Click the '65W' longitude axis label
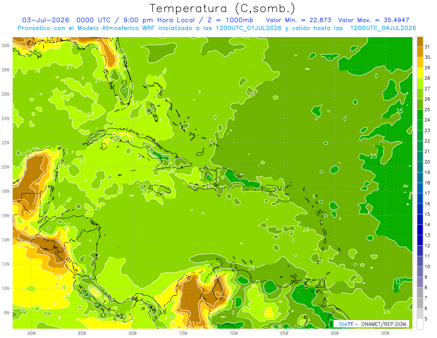 click(x=284, y=333)
